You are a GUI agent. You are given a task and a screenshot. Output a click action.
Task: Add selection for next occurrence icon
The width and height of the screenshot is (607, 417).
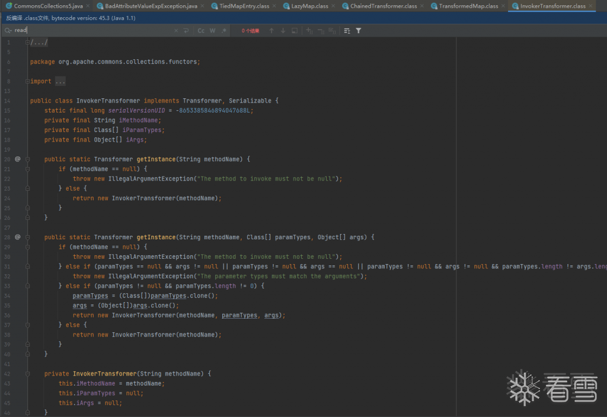pyautogui.click(x=309, y=31)
